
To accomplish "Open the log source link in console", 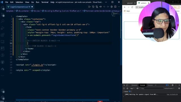I will (172, 94).
